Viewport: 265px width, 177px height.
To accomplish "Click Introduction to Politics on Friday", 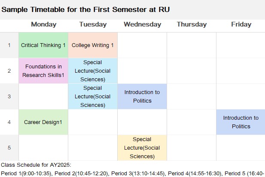I will [241, 122].
